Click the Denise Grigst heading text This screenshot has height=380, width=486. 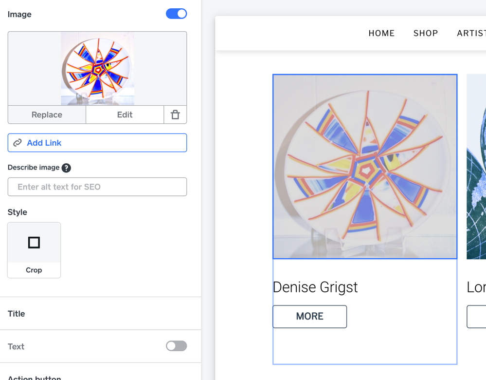pyautogui.click(x=315, y=287)
